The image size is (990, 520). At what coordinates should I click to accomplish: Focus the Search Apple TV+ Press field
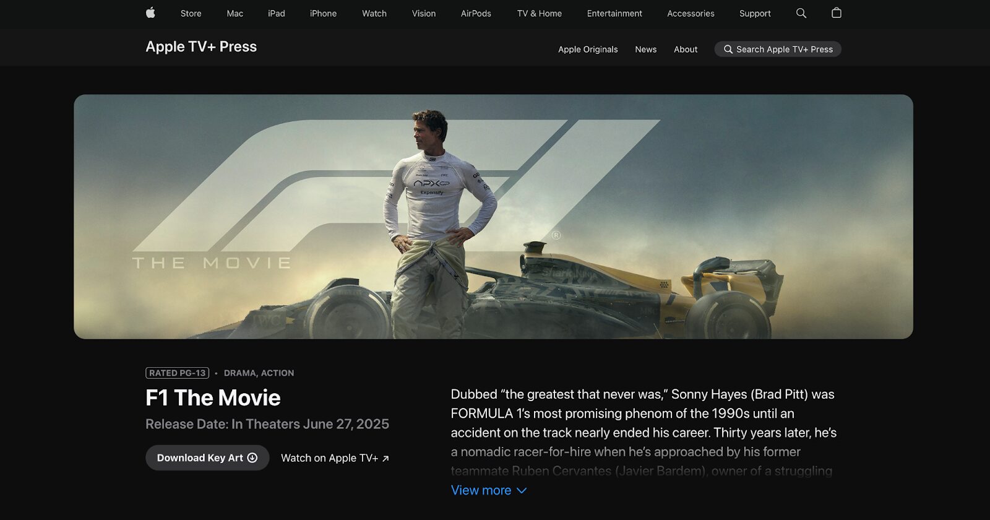pyautogui.click(x=778, y=49)
